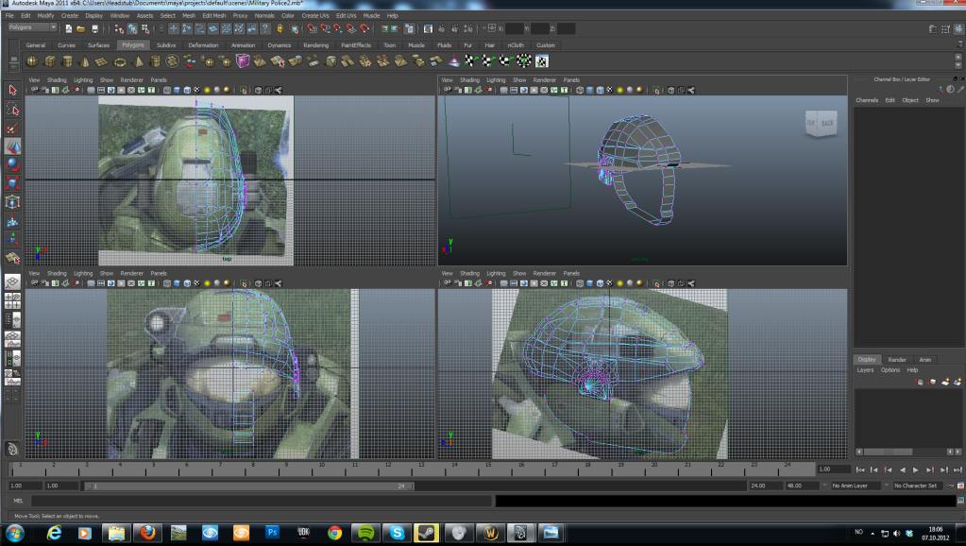Open the No Anim Layer dropdown

pyautogui.click(x=856, y=486)
